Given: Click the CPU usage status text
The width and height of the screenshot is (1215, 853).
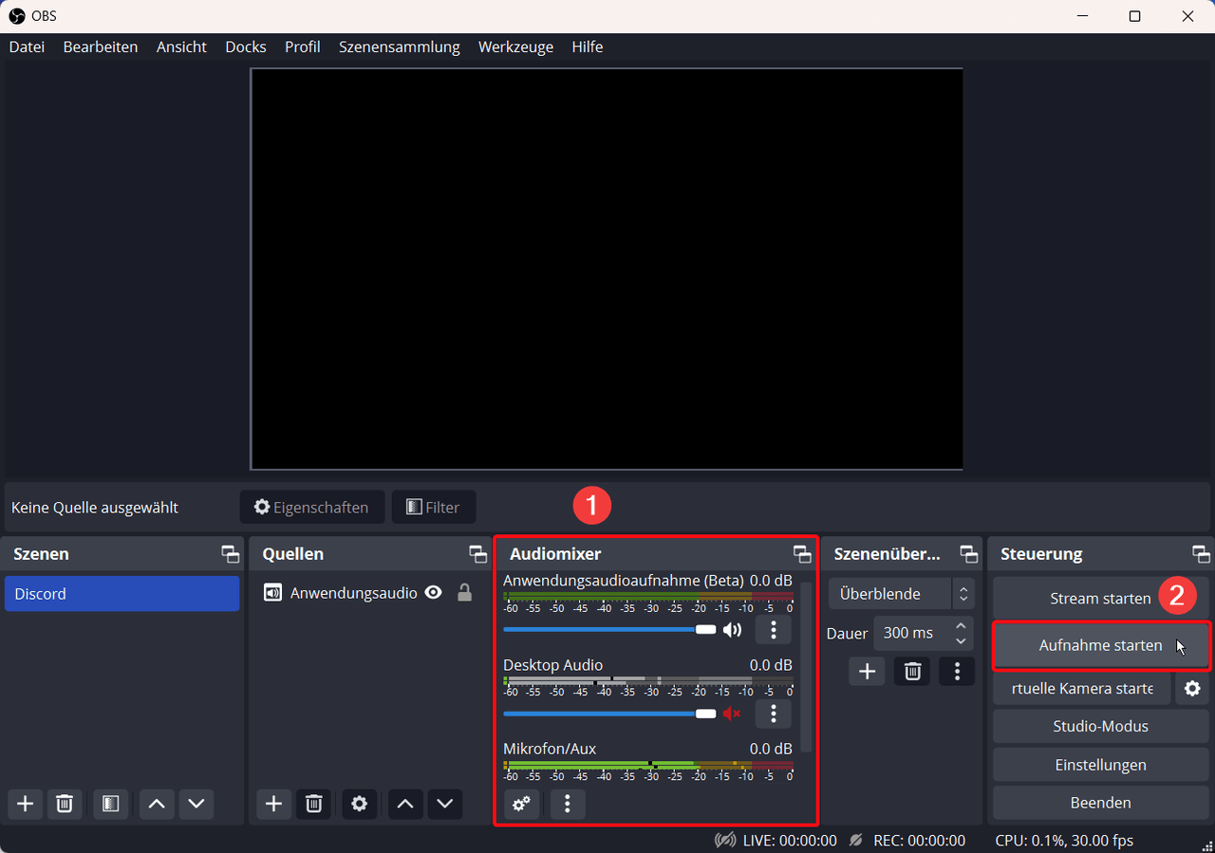Looking at the screenshot, I should click(1064, 841).
